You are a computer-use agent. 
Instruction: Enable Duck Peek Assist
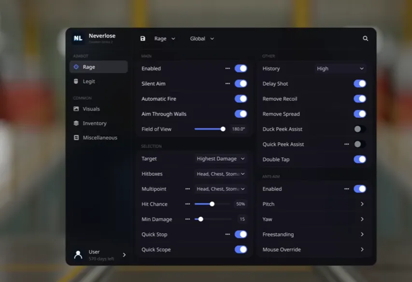coord(360,129)
